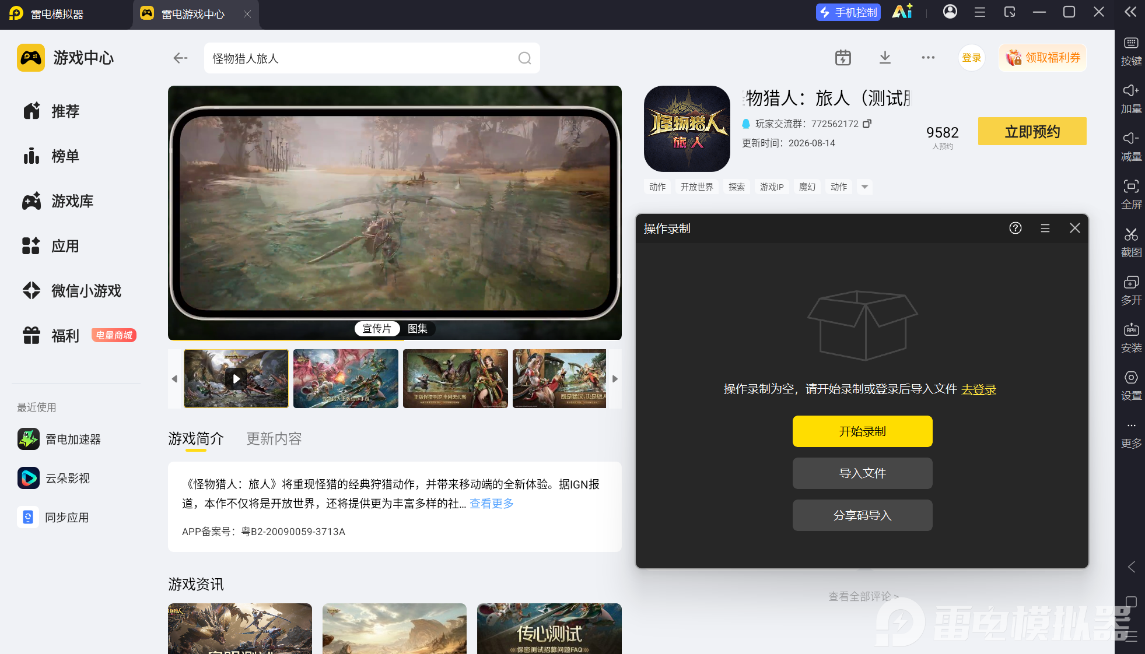This screenshot has width=1145, height=654.
Task: Select the third gallery thumbnail
Action: click(x=456, y=379)
